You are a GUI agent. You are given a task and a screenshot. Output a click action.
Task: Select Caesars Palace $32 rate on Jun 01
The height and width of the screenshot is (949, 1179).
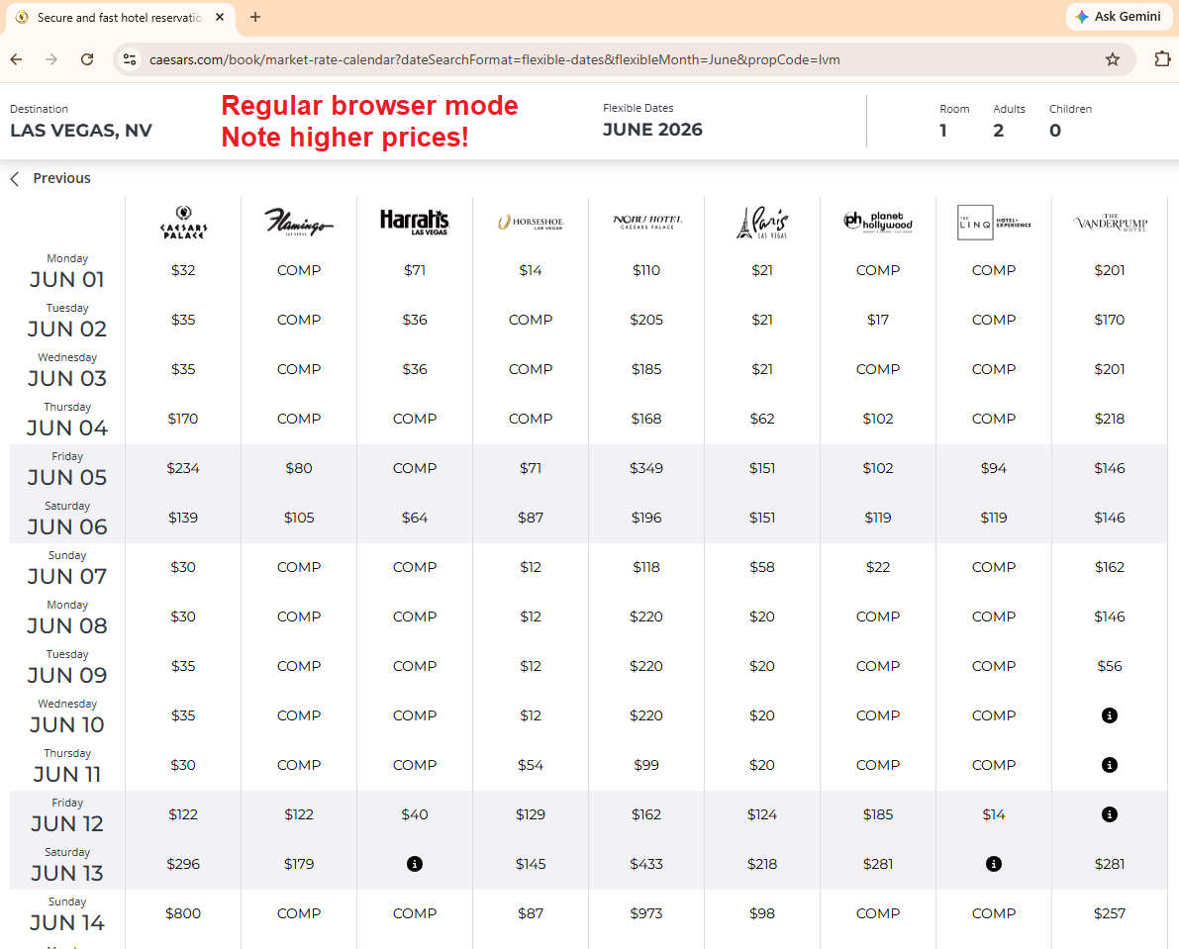tap(183, 270)
